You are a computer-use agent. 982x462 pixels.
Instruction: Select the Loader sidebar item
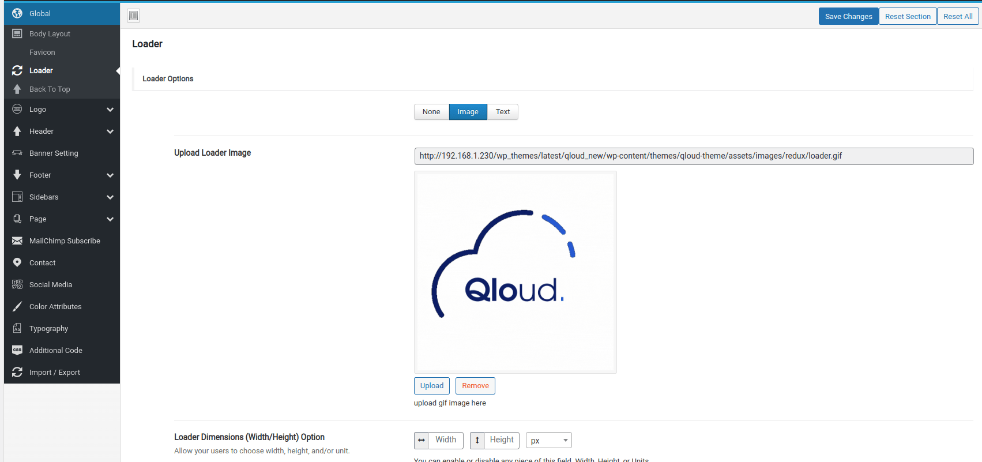[62, 70]
